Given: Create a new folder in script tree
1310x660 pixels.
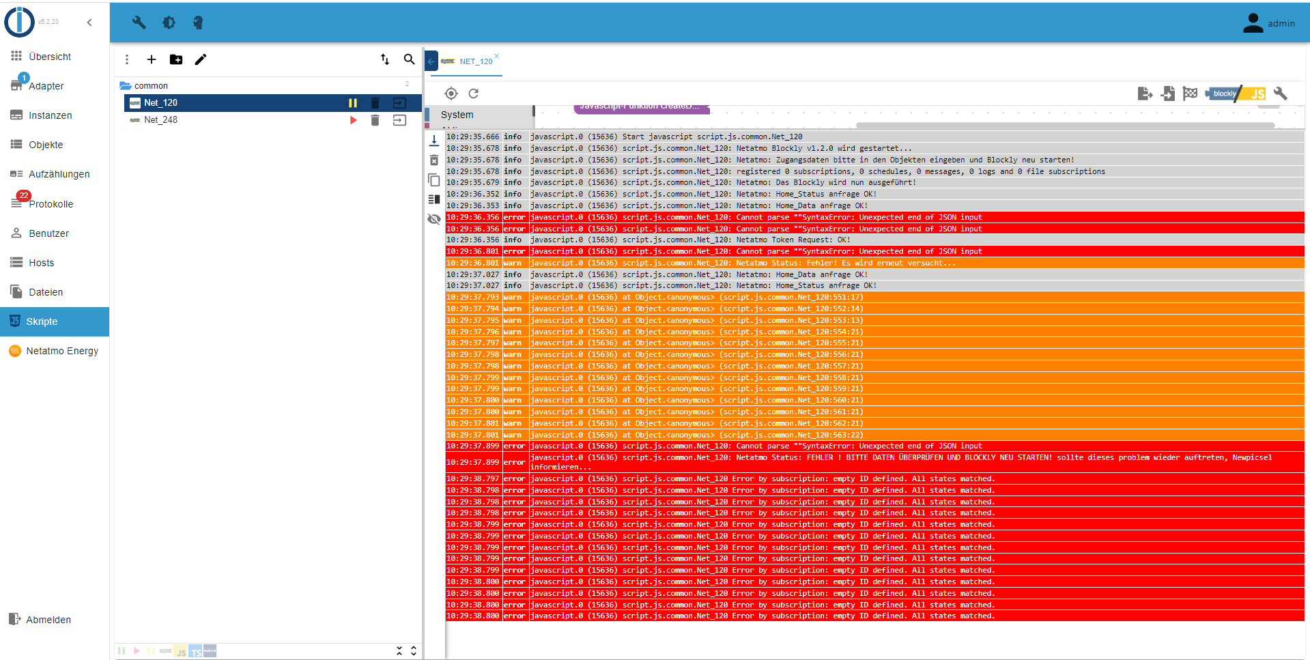Looking at the screenshot, I should pos(176,60).
